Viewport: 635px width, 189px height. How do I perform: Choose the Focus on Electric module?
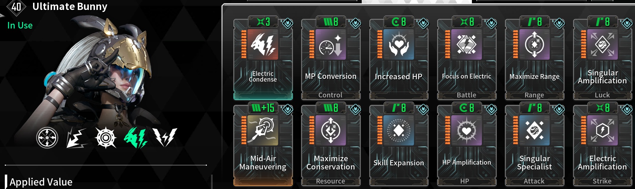(x=466, y=59)
